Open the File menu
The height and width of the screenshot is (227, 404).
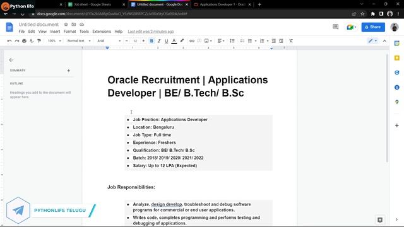click(21, 32)
